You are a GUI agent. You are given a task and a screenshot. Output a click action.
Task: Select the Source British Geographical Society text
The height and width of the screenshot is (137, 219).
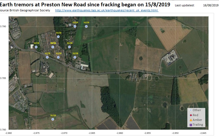click(25, 10)
